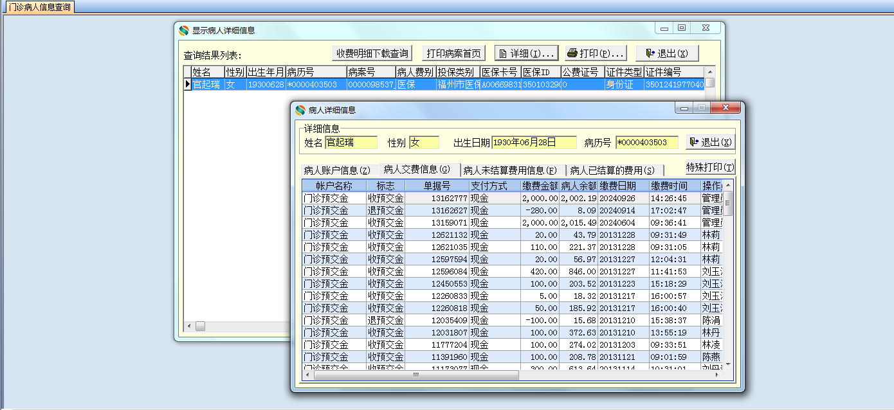
Task: Click the 显示病人详细信息 title bar app icon
Action: (x=184, y=30)
